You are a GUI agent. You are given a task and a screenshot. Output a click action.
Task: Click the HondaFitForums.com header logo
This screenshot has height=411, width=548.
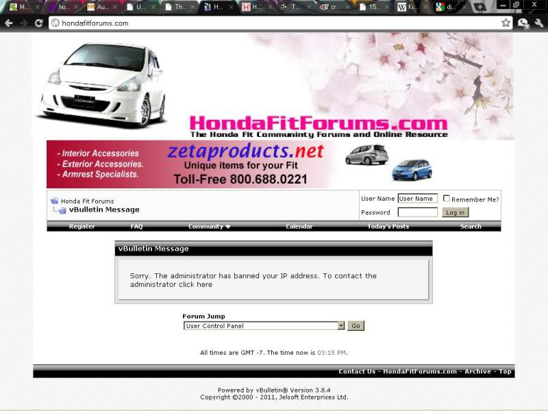click(319, 127)
